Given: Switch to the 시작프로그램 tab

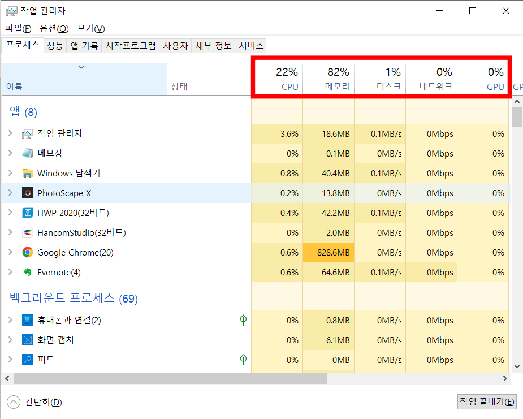Looking at the screenshot, I should tap(131, 46).
